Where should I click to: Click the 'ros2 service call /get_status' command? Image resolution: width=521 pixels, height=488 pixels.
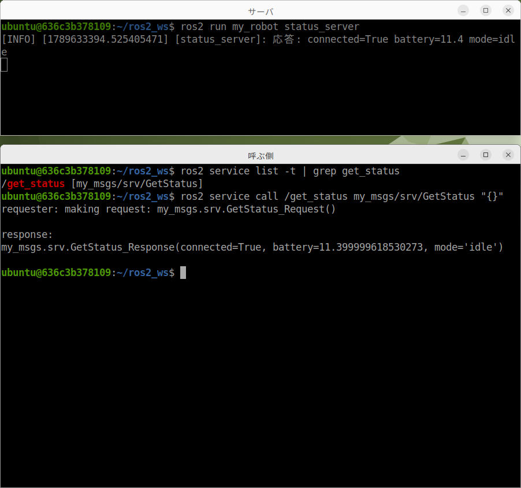point(264,196)
